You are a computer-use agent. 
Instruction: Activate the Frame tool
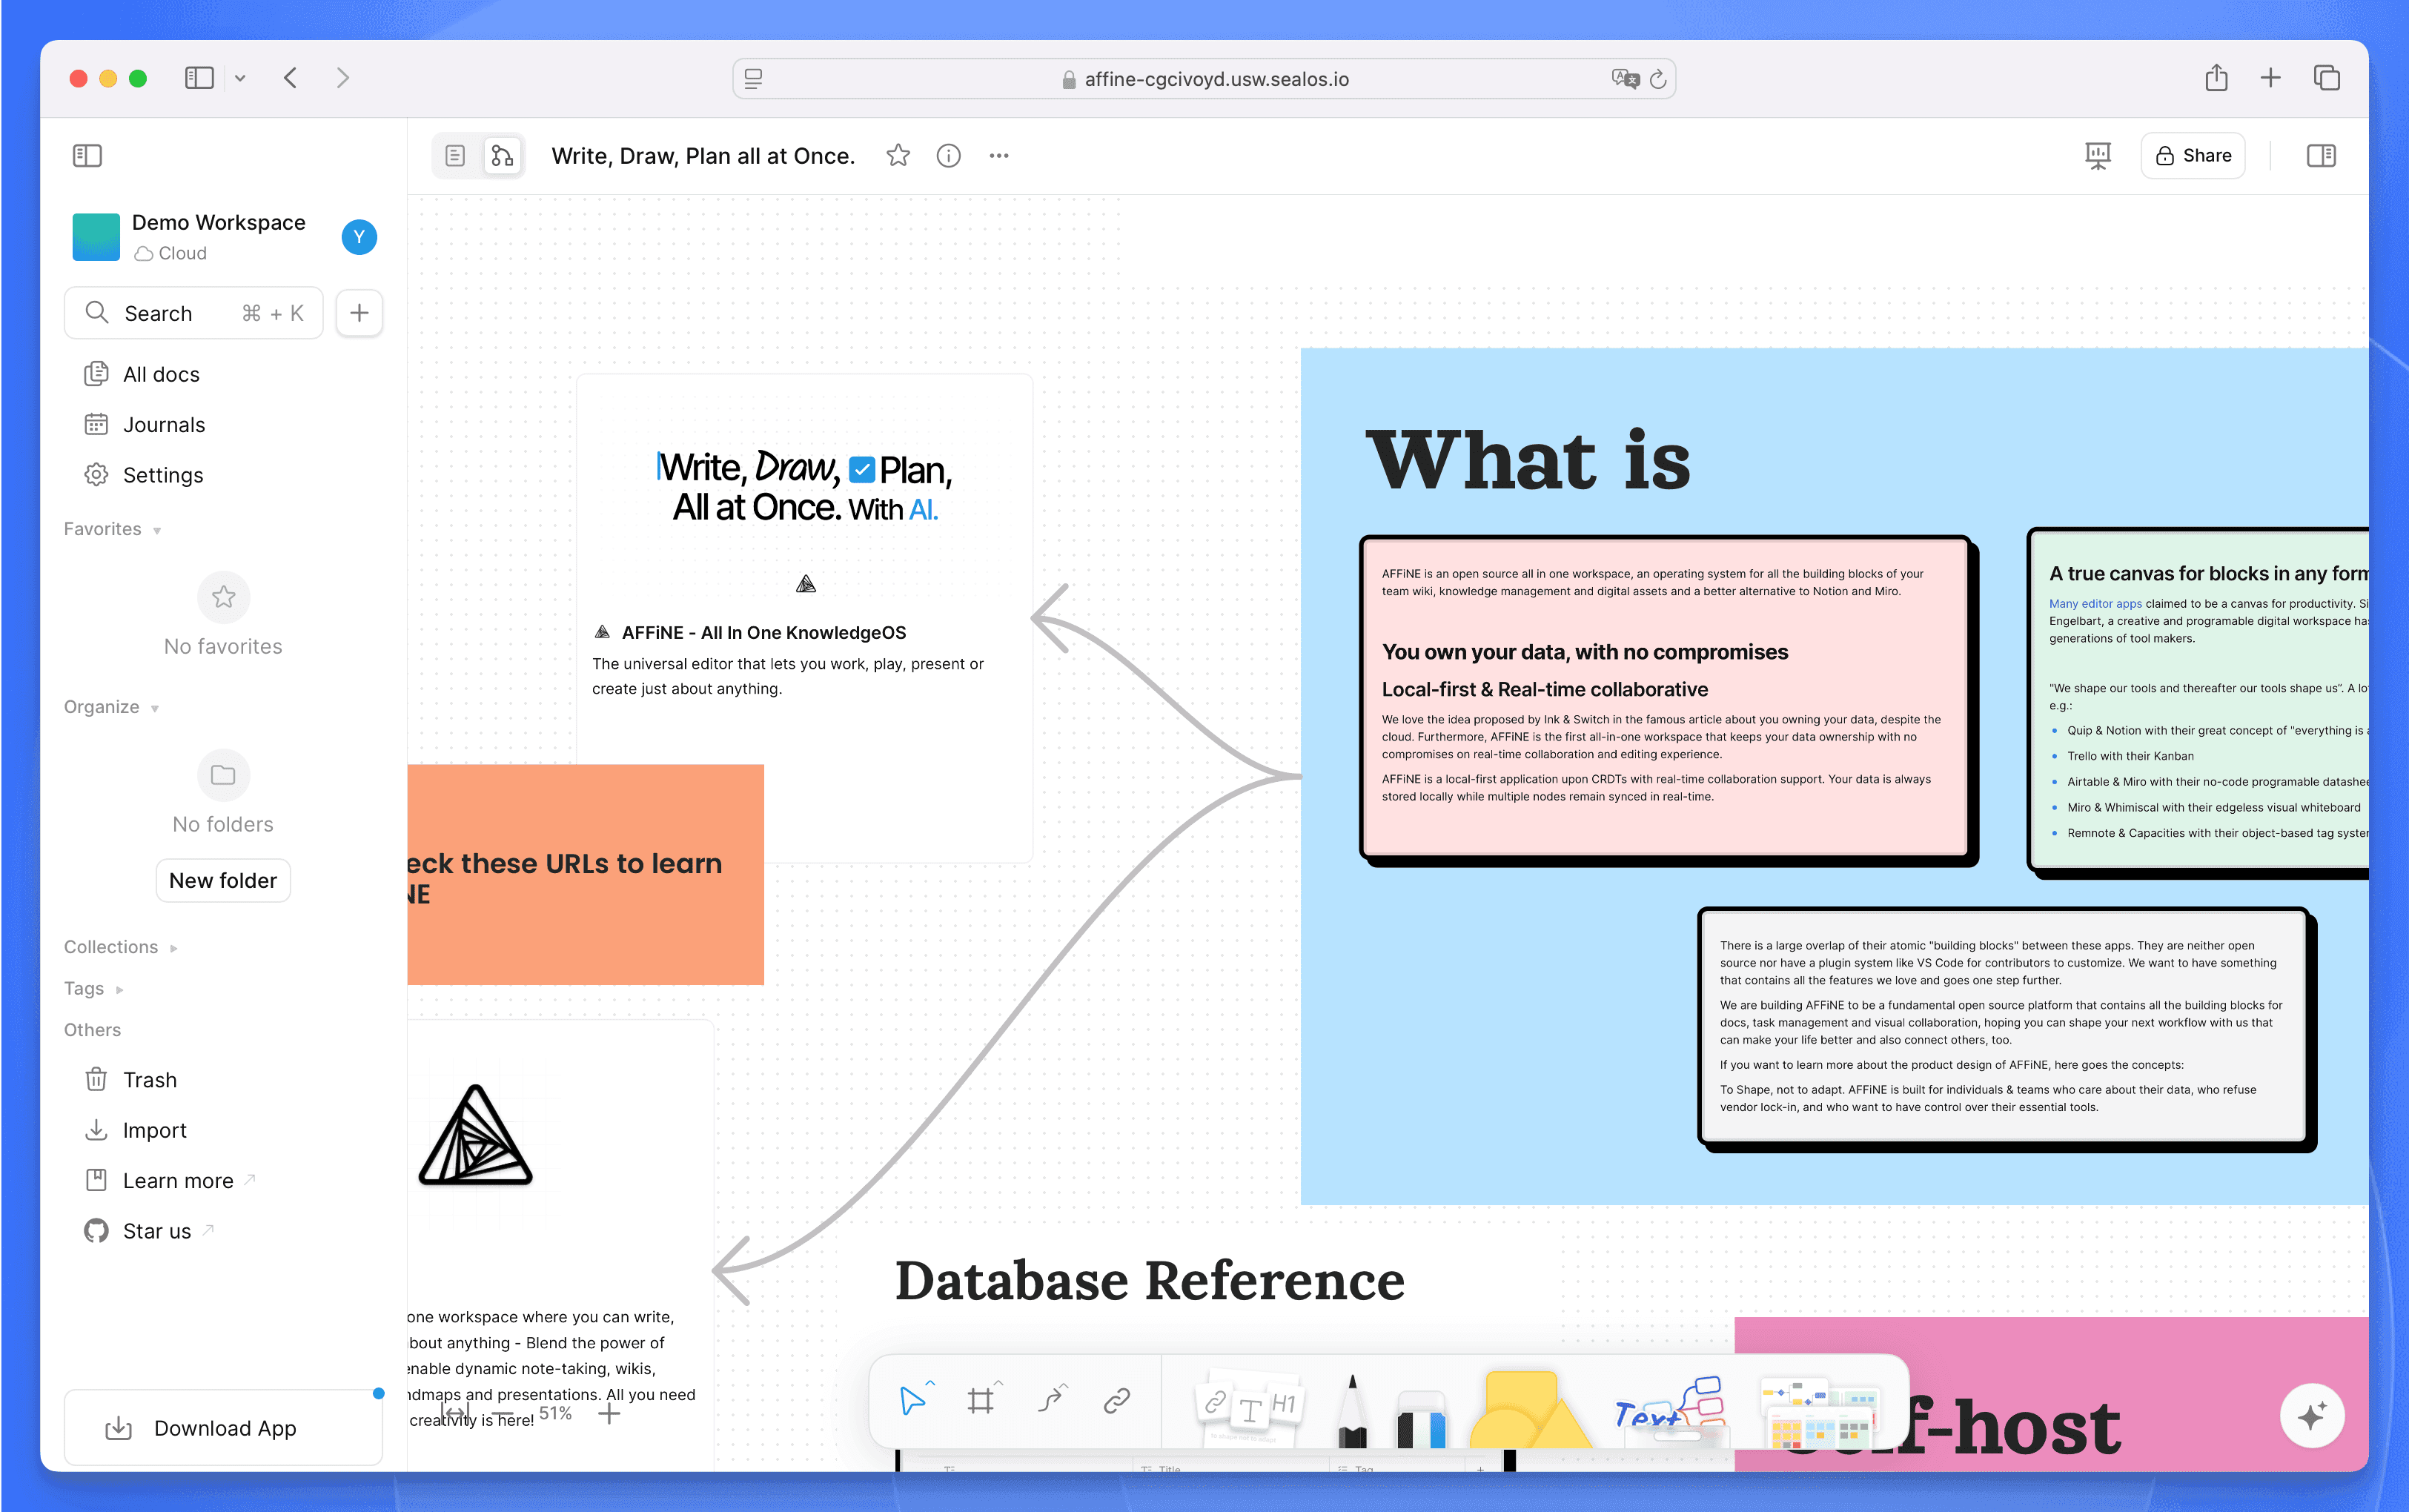click(x=981, y=1400)
